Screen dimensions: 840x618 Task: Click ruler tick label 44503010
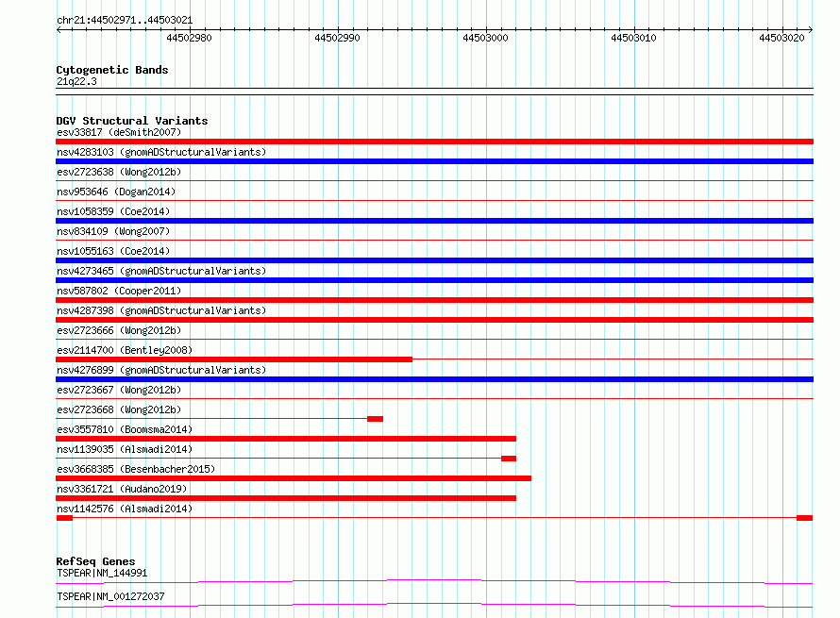[633, 38]
